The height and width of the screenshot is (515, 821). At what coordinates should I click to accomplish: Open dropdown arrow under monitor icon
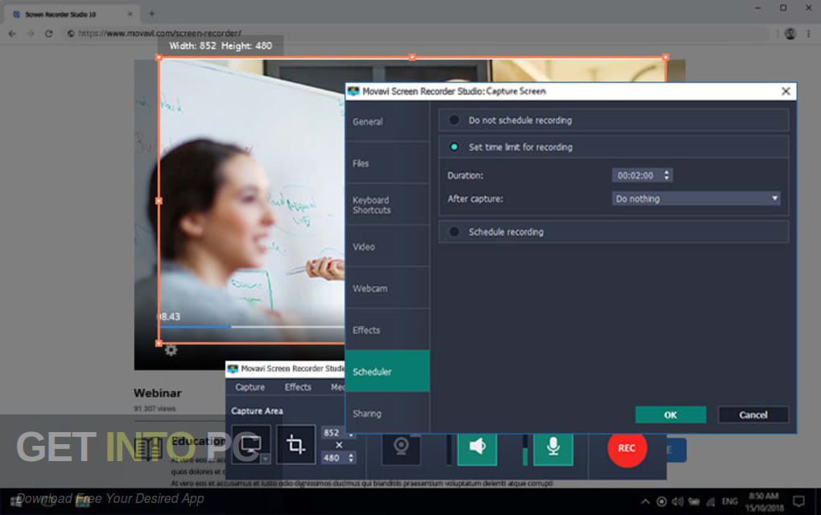click(x=266, y=459)
